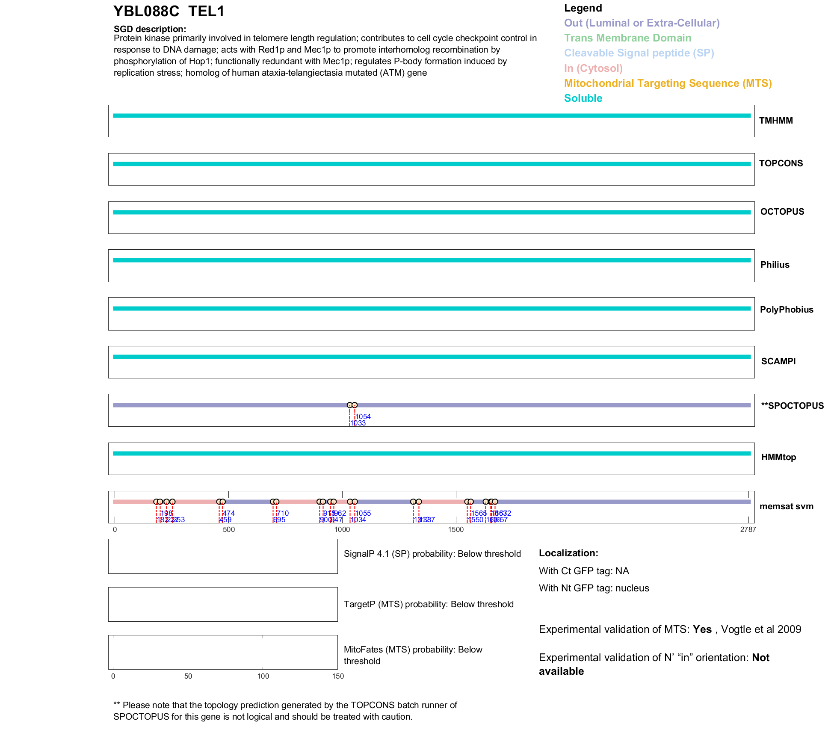The height and width of the screenshot is (753, 834).
Task: Click the 182 marker circle on memsat svm
Action: 156,502
